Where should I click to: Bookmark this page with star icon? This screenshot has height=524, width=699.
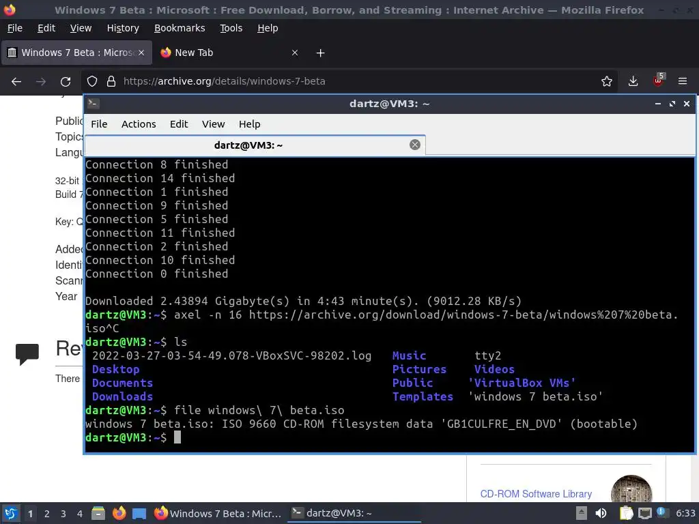[606, 82]
